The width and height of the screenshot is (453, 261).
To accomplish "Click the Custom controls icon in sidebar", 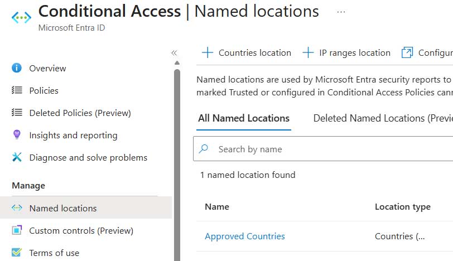I will 17,230.
